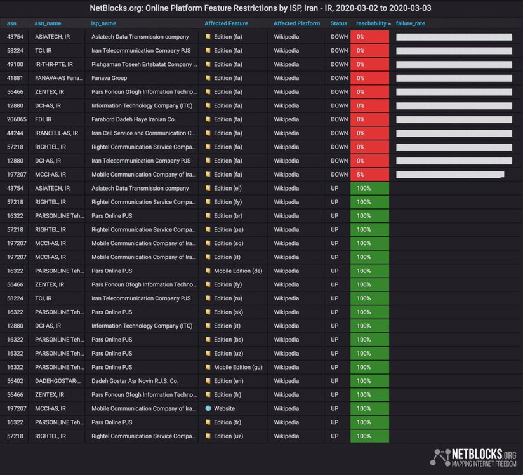Sort by Affected Platform column header

click(296, 23)
